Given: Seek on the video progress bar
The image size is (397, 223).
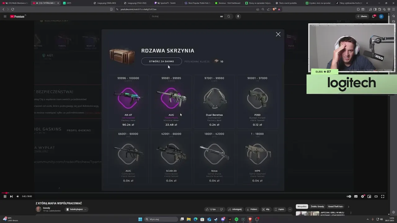Looking at the screenshot, I should 194,193.
